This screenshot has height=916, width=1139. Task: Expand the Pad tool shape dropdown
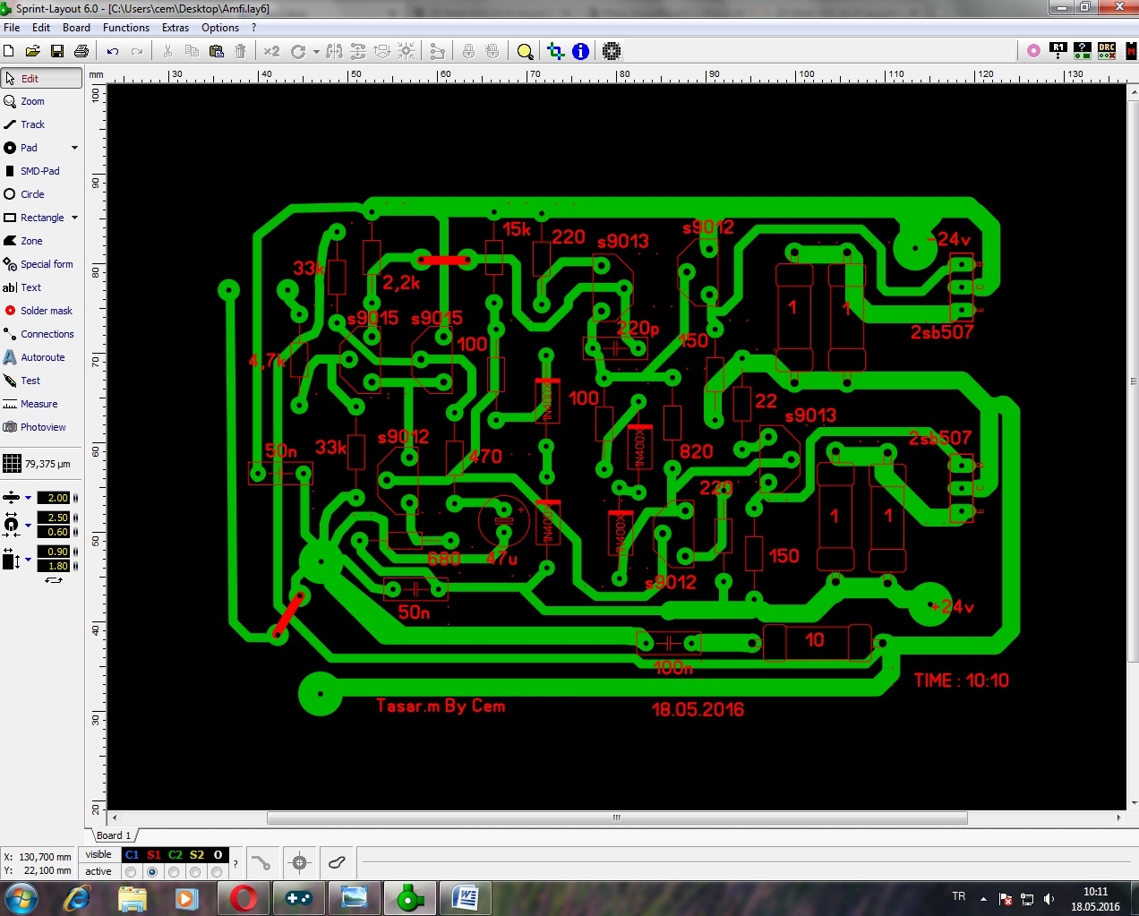74,148
